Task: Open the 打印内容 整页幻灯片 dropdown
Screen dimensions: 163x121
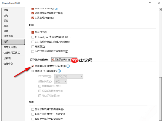Action: click(69, 77)
